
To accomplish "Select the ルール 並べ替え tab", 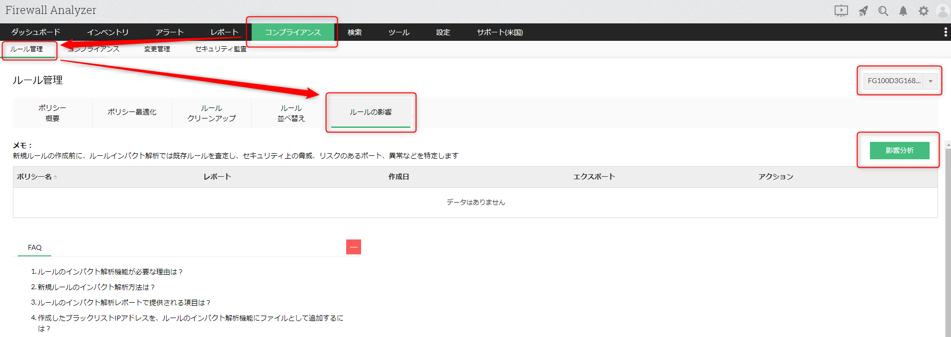I will [291, 113].
